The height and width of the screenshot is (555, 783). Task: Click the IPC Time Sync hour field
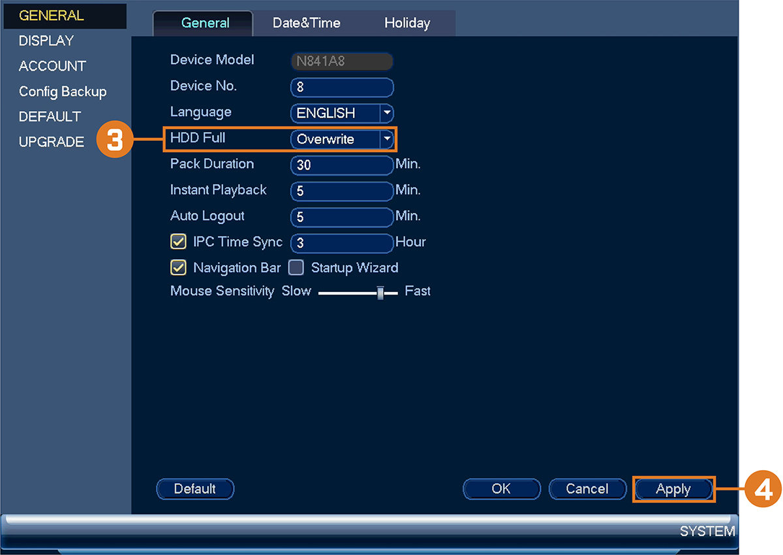[342, 243]
